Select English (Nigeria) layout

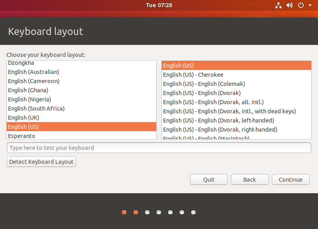click(81, 99)
